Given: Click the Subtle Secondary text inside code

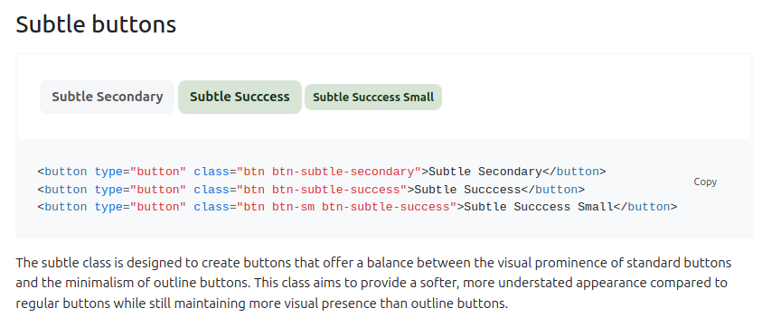Looking at the screenshot, I should 485,172.
